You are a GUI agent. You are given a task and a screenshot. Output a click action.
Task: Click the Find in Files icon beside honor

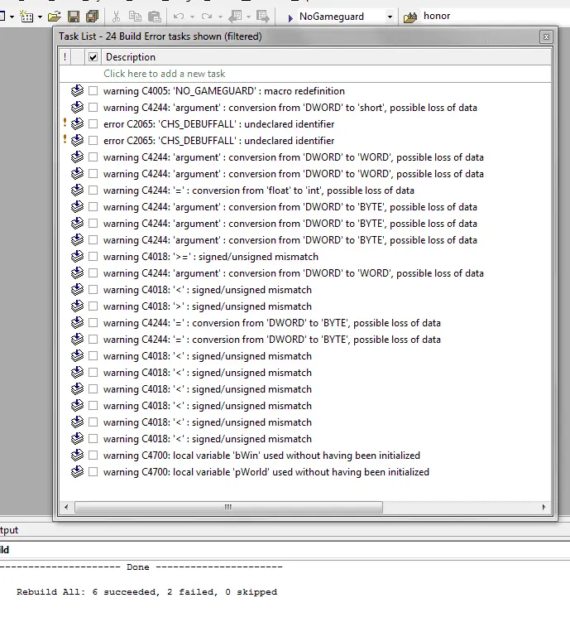tap(410, 17)
